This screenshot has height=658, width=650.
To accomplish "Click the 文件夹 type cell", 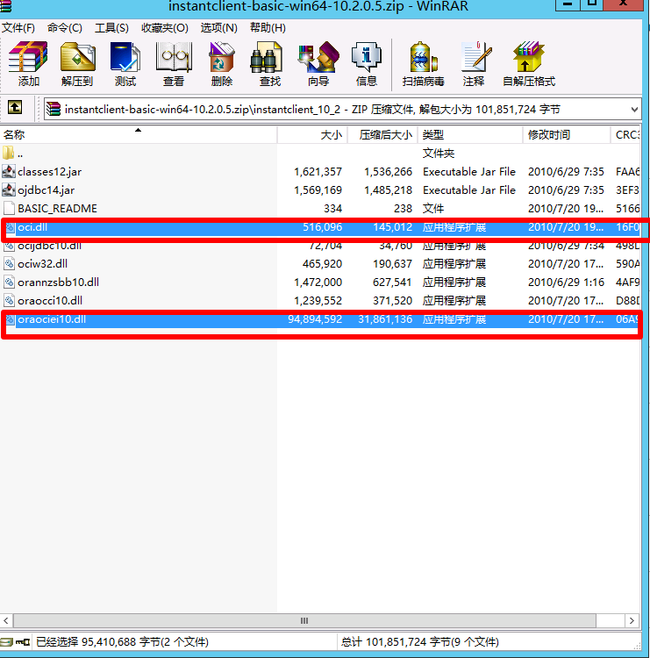I will [439, 154].
